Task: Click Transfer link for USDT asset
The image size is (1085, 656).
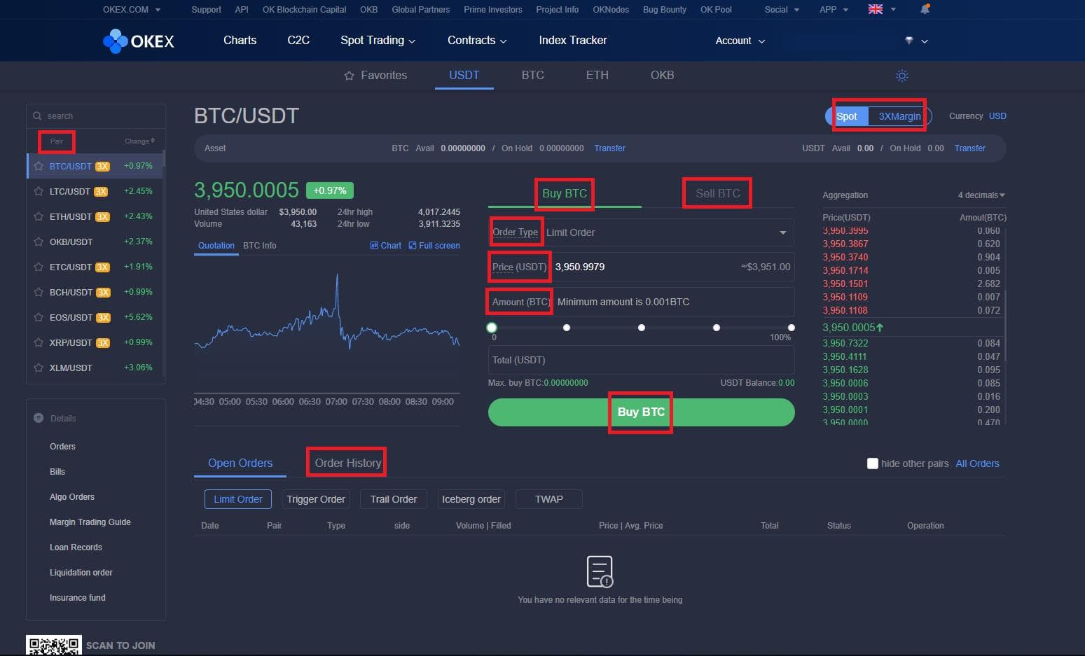Action: [969, 148]
